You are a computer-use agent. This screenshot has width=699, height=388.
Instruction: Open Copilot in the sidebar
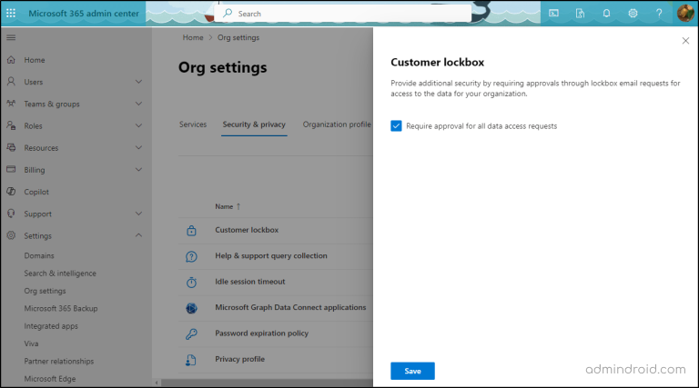(x=36, y=192)
